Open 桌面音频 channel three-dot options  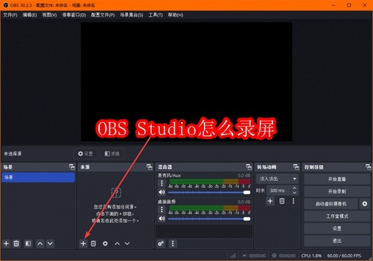click(162, 209)
